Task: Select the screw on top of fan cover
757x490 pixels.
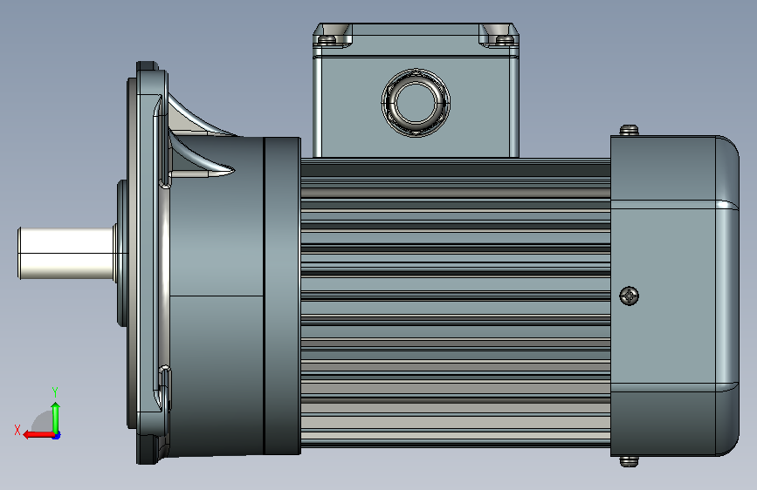Action: tap(629, 130)
